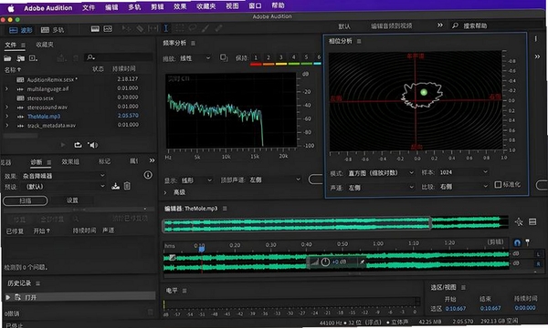Screen dimensions: 548x328
Task: Adjust the +0 dB volume knob on waveform
Action: coord(325,261)
